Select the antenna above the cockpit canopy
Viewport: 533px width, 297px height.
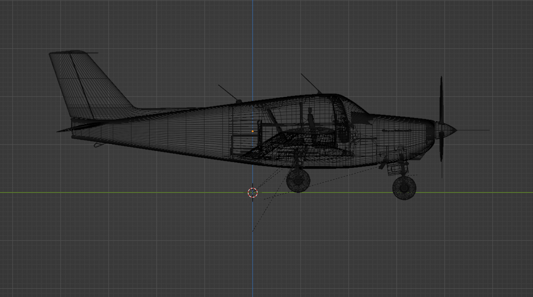[x=310, y=83]
